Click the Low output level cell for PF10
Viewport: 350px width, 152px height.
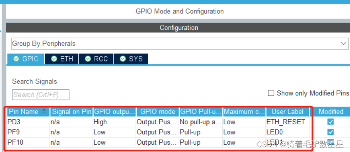(114, 143)
